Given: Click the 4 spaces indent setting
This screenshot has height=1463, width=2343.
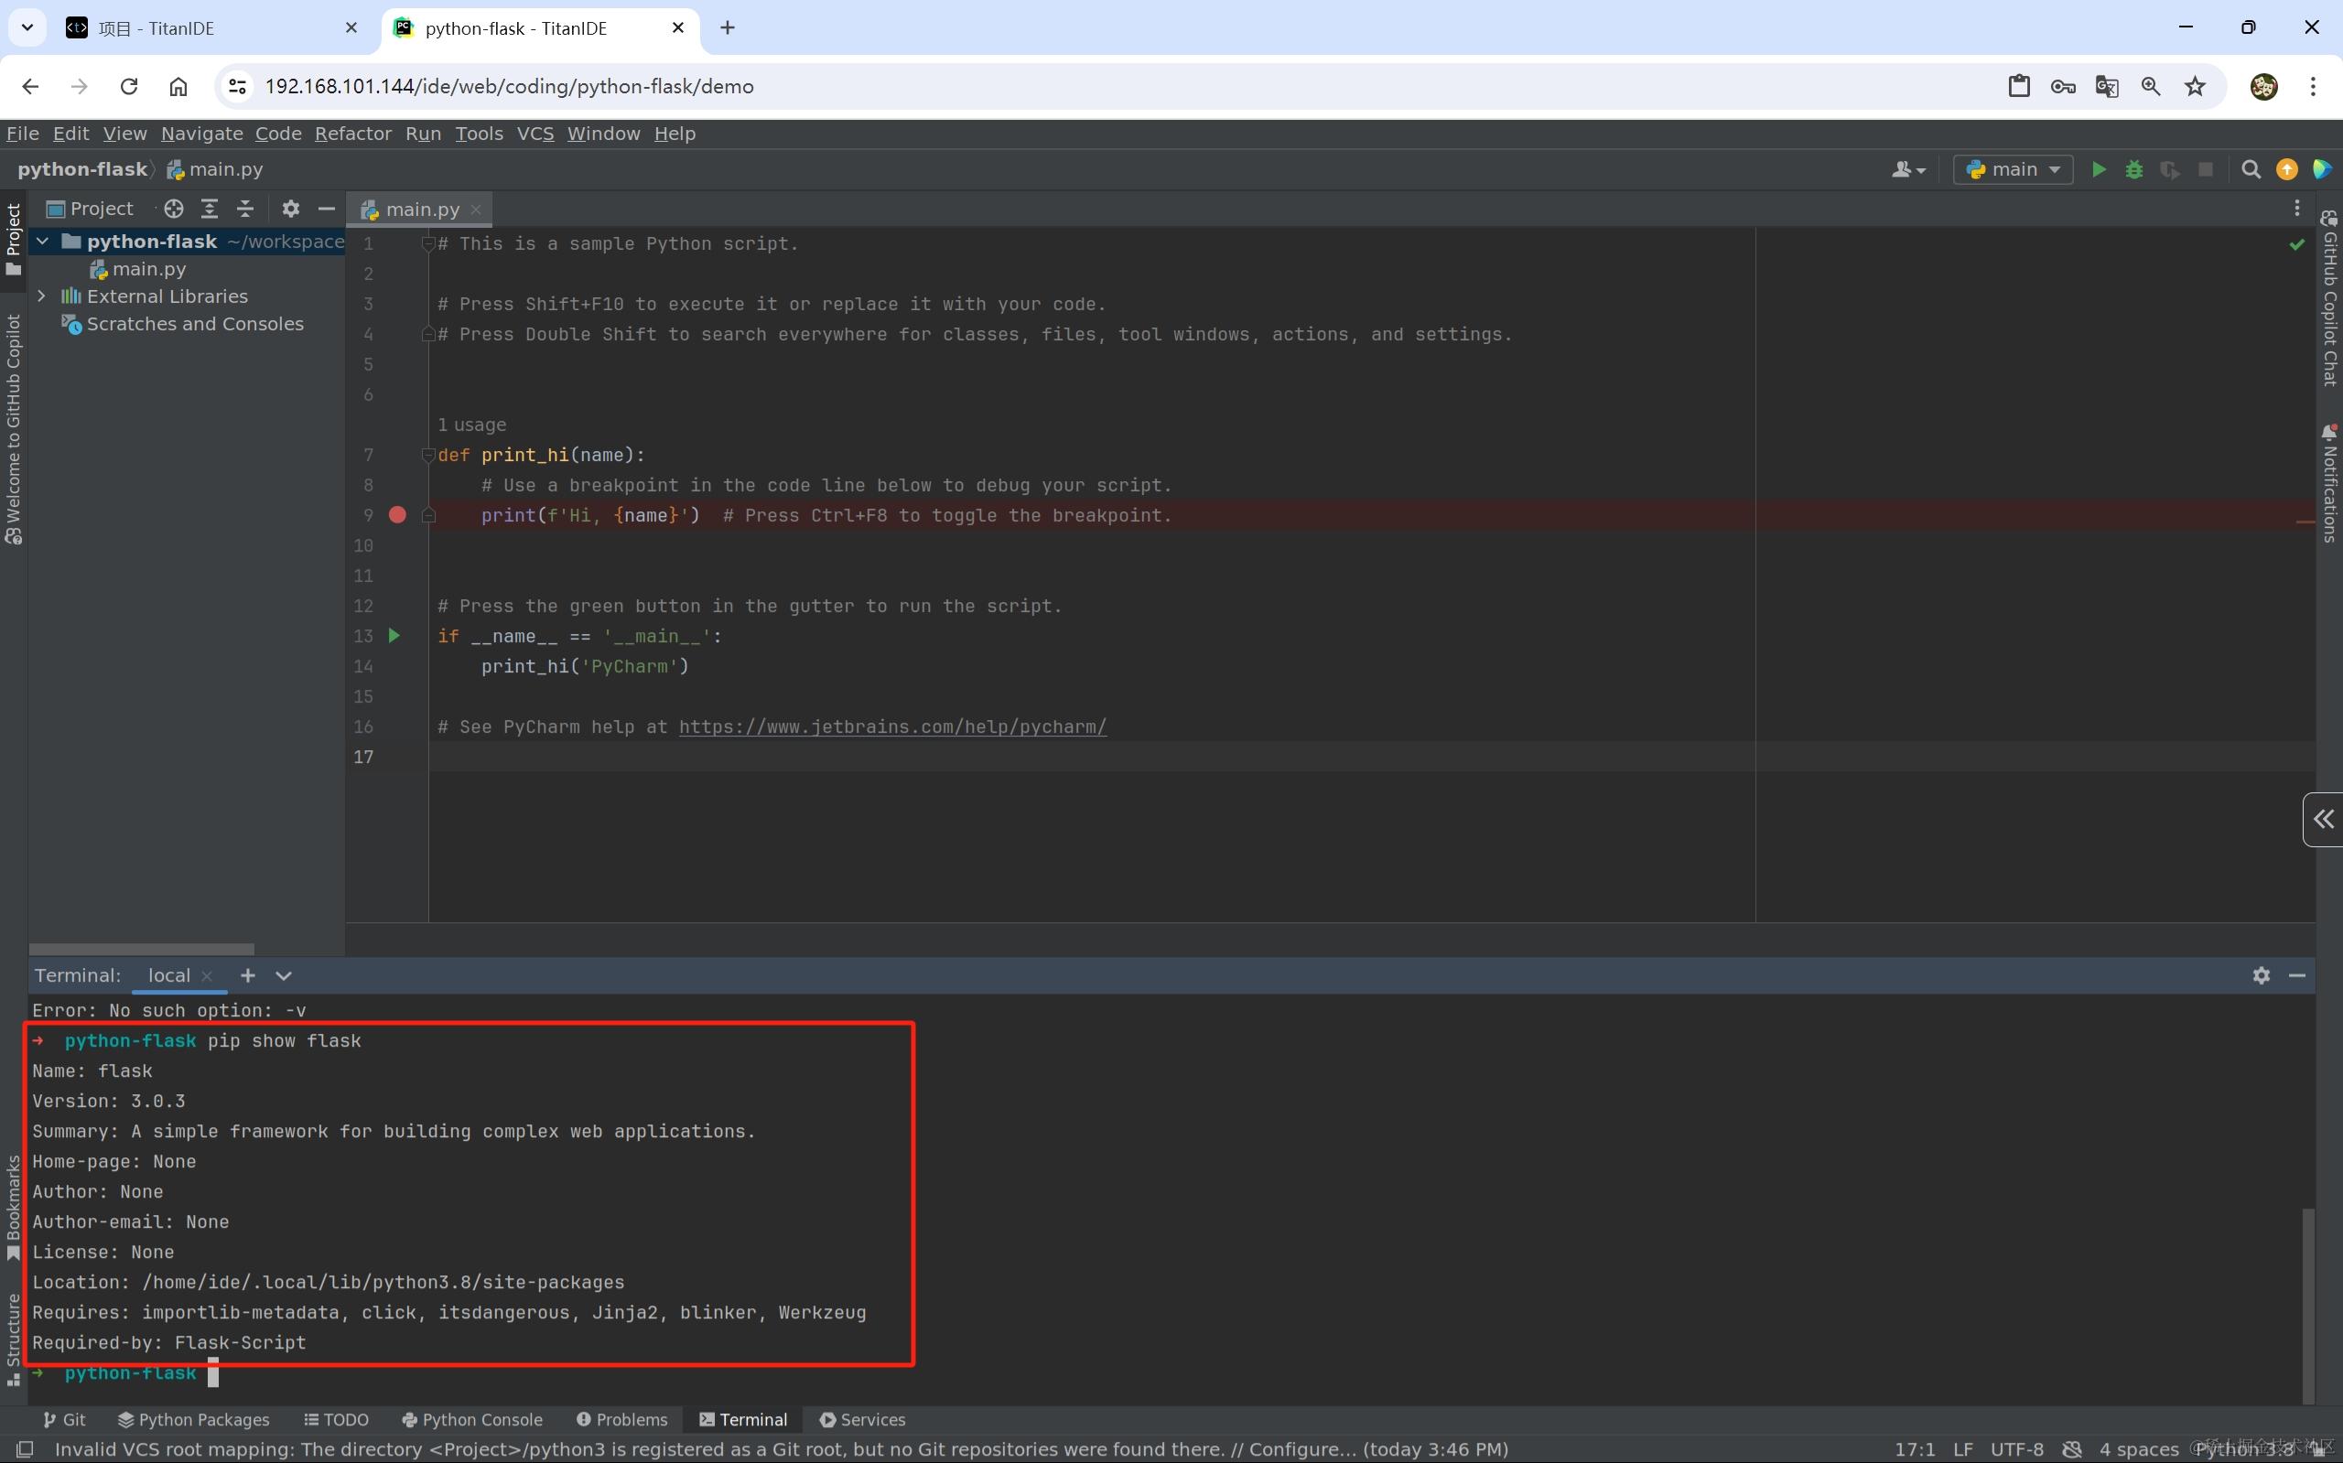Looking at the screenshot, I should coord(2138,1448).
